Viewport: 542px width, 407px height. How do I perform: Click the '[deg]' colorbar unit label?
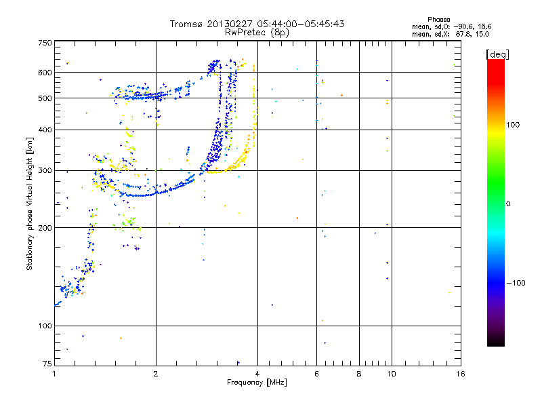[x=497, y=54]
